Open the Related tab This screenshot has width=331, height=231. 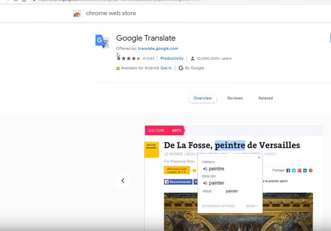coord(266,98)
